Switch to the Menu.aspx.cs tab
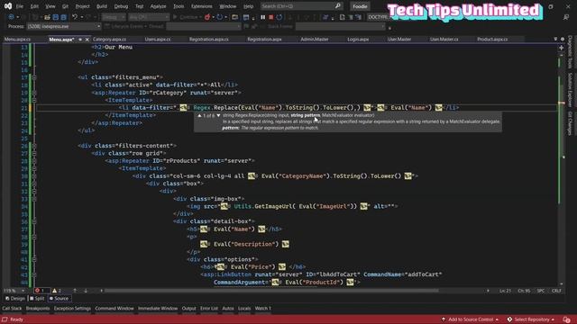 coord(17,39)
